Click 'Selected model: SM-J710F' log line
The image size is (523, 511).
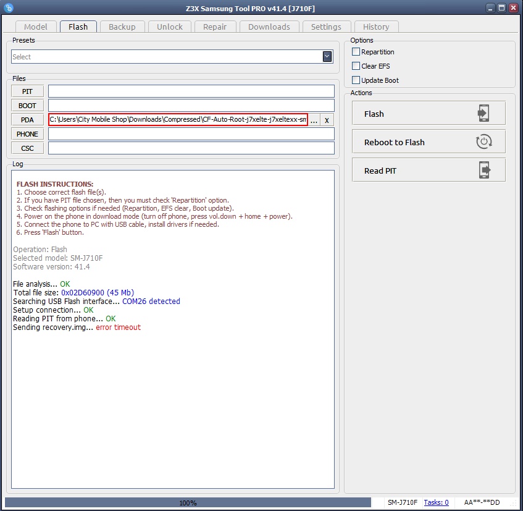(x=57, y=258)
